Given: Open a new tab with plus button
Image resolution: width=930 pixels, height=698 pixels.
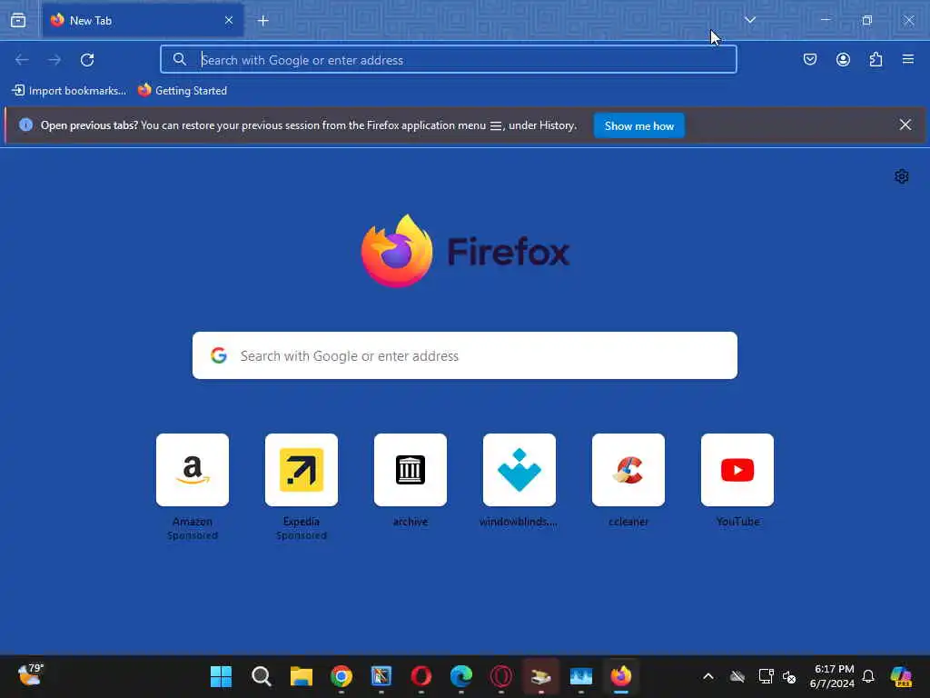Looking at the screenshot, I should [263, 21].
